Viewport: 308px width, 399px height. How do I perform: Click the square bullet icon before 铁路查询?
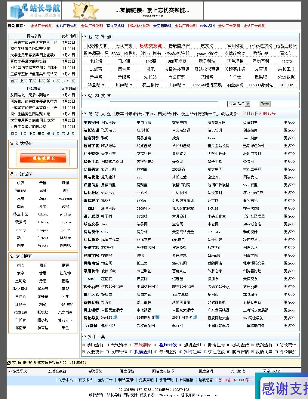[x=252, y=345]
